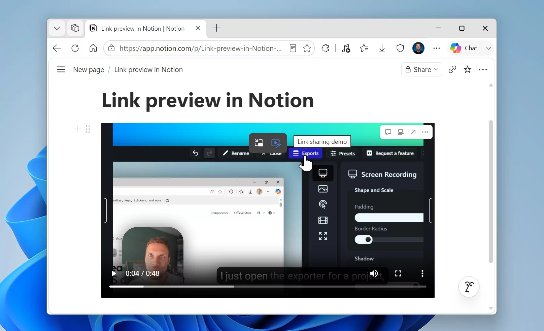View site information lock icon

tap(111, 48)
